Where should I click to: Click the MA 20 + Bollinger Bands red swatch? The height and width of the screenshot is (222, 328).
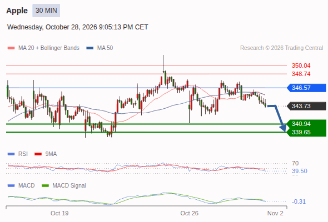(x=11, y=48)
